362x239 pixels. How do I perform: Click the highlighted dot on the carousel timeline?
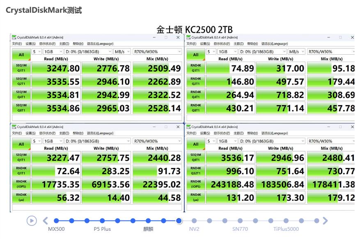(179, 221)
